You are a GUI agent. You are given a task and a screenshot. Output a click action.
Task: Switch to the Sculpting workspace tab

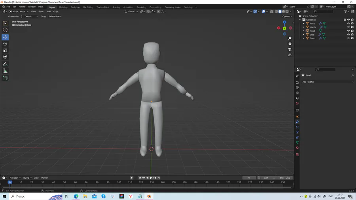pyautogui.click(x=75, y=7)
